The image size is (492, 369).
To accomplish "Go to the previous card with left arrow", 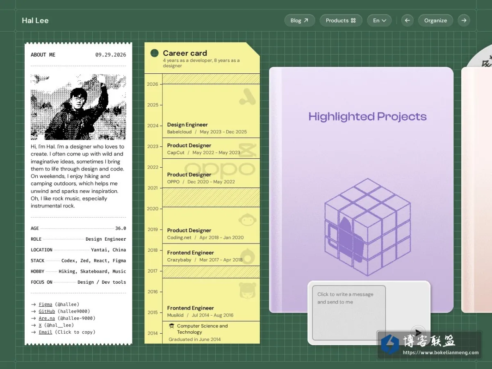I will [x=407, y=20].
